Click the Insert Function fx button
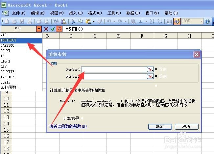This screenshot has height=154, width=214. [x=59, y=29]
